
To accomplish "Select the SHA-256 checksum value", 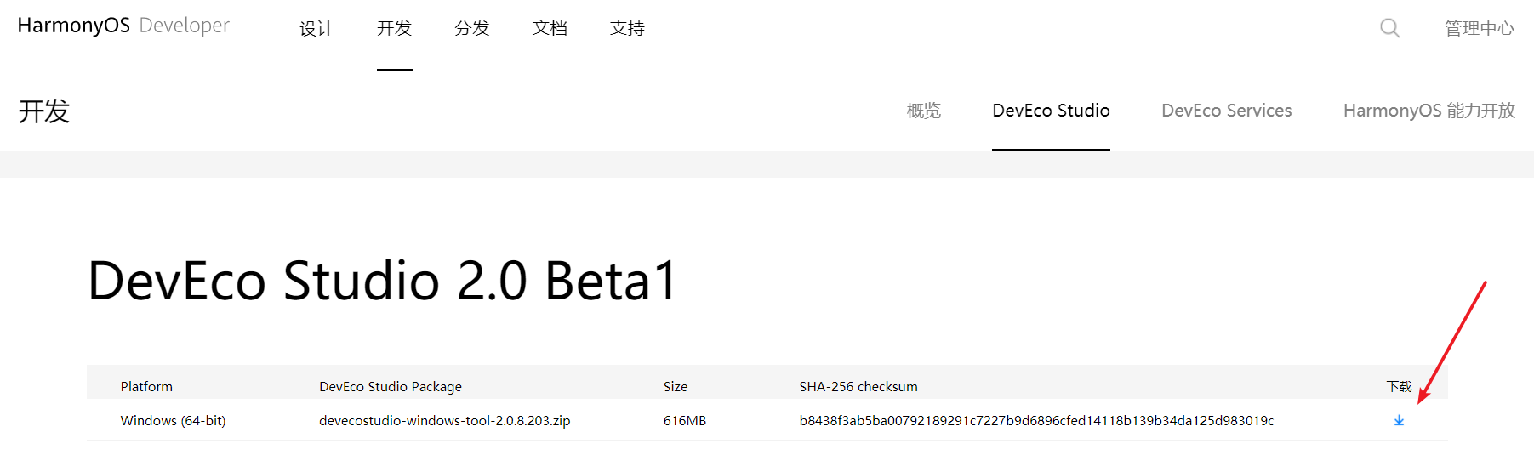I will (x=1036, y=420).
